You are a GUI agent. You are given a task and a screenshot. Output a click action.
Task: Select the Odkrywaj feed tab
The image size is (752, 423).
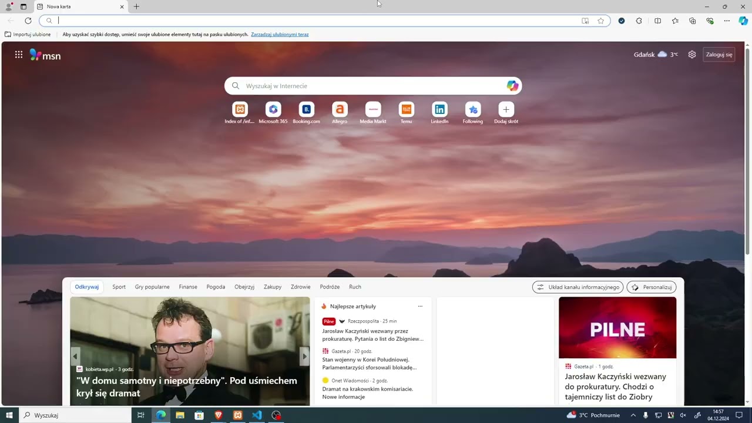pyautogui.click(x=87, y=287)
